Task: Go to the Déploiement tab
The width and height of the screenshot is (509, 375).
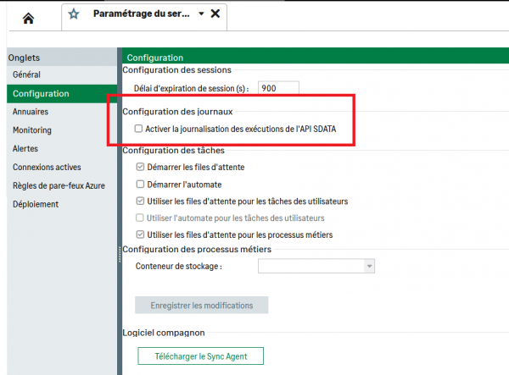Action: 62,204
